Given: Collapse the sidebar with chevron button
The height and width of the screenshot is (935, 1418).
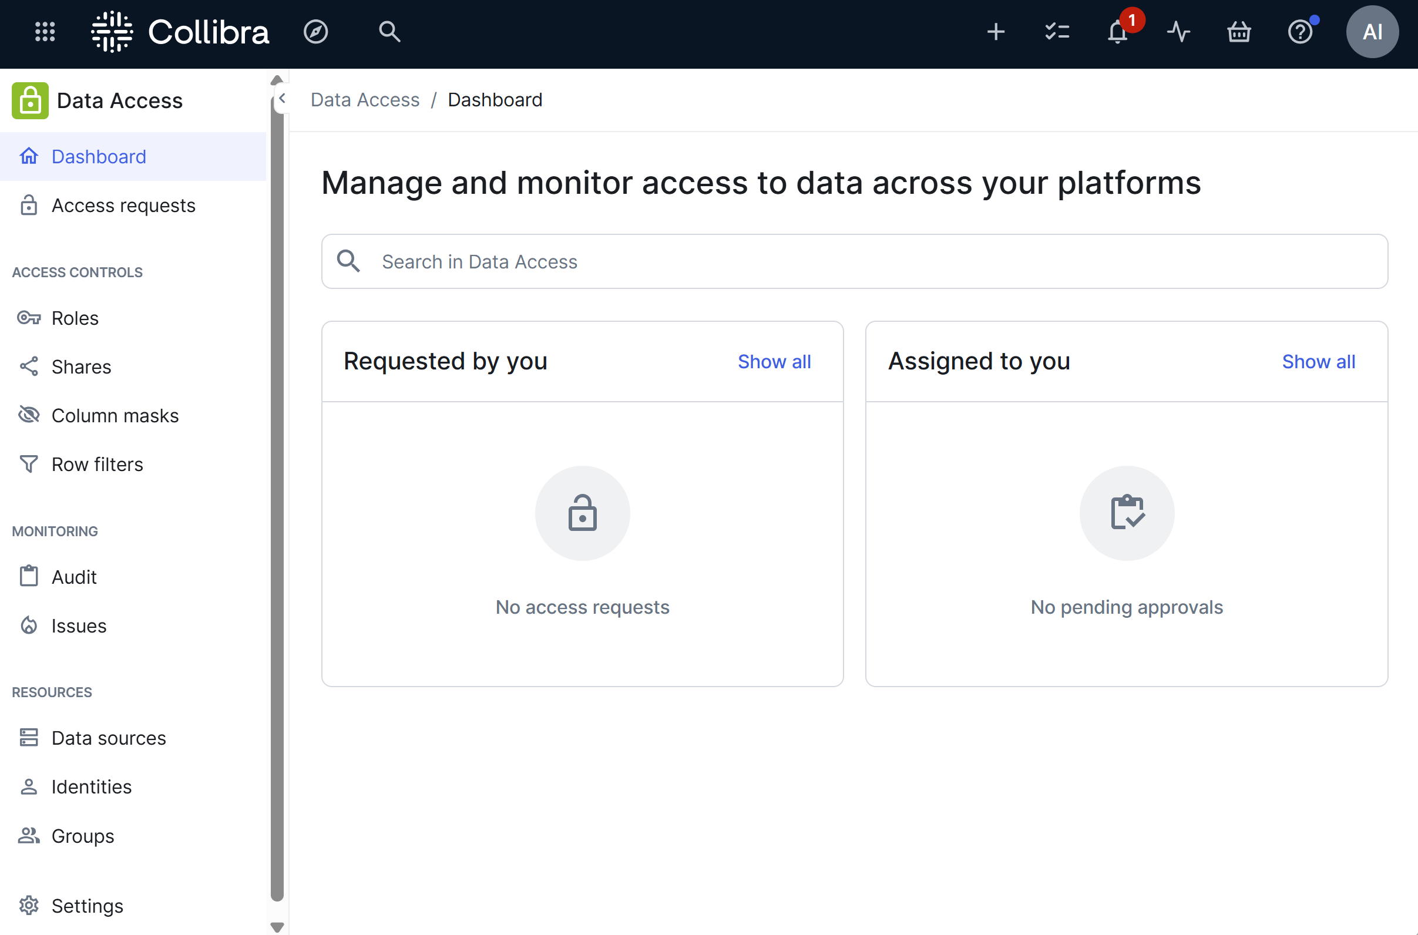Looking at the screenshot, I should coord(282,99).
